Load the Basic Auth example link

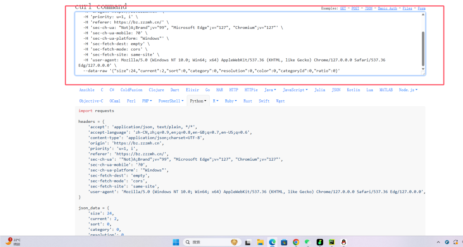(388, 8)
